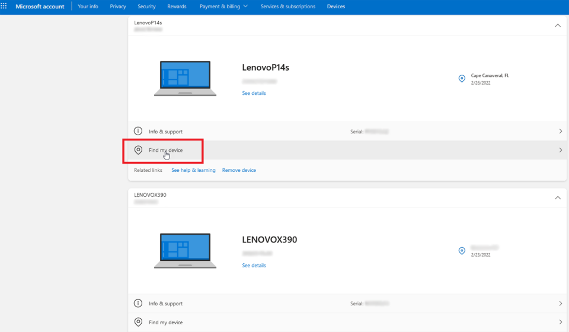Open the Rewards page

177,7
